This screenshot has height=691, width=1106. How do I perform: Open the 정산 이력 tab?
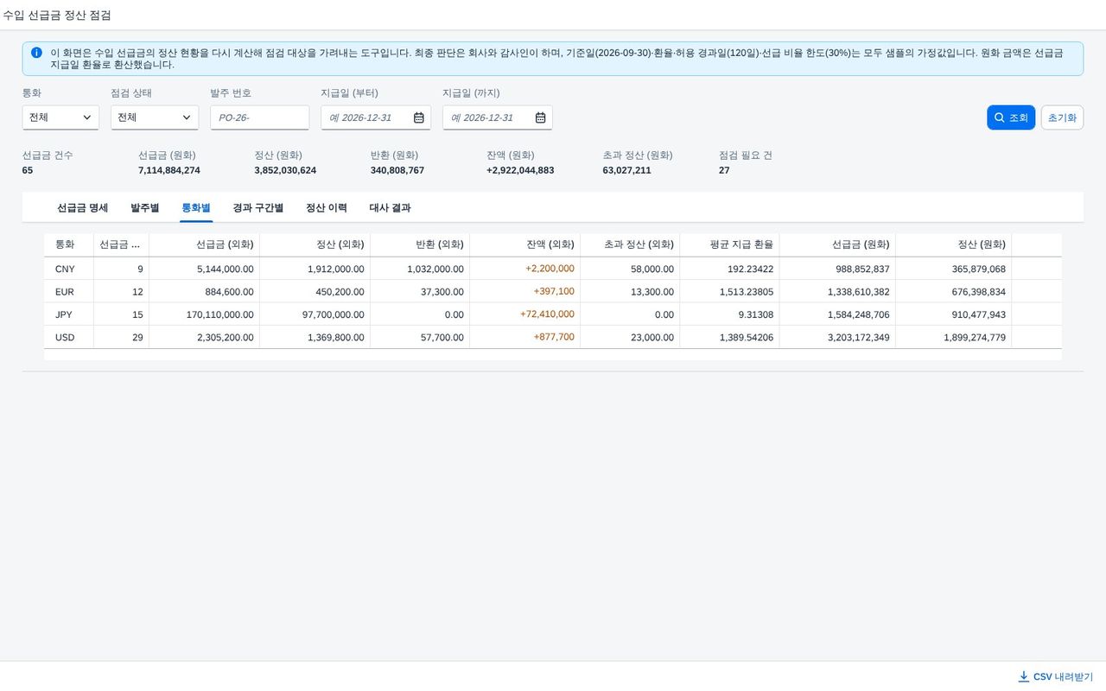pos(327,208)
